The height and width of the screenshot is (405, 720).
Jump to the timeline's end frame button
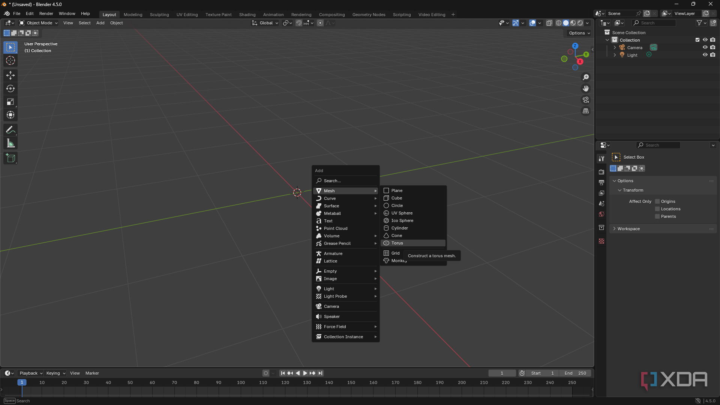320,373
